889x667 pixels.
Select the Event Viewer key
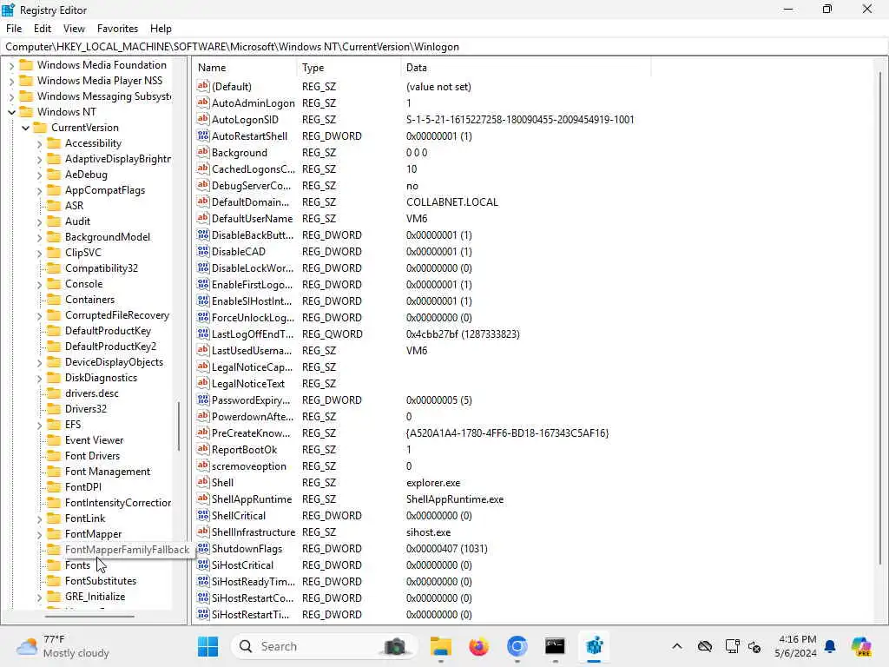coord(94,440)
